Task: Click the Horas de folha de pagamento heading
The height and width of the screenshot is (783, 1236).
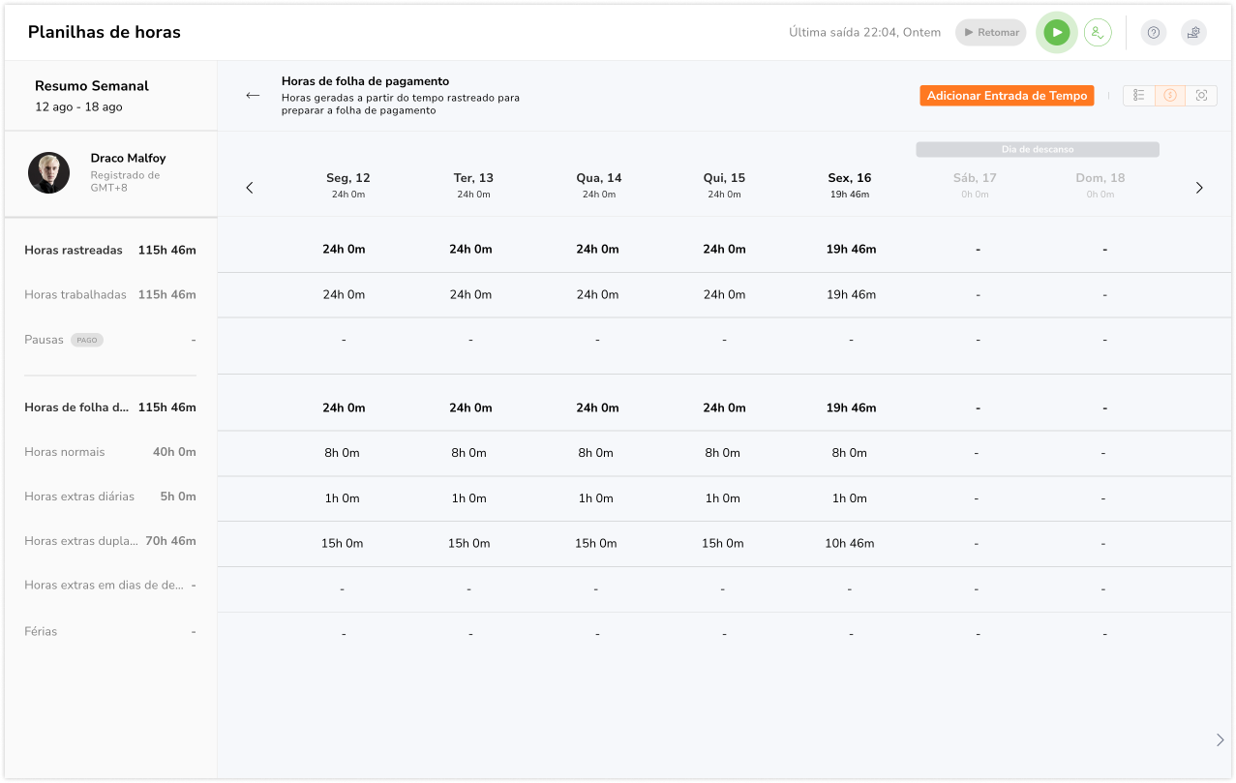Action: point(365,81)
